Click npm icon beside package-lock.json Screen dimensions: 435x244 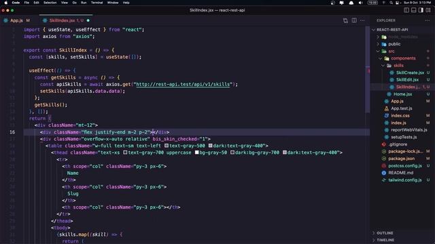[x=384, y=152]
